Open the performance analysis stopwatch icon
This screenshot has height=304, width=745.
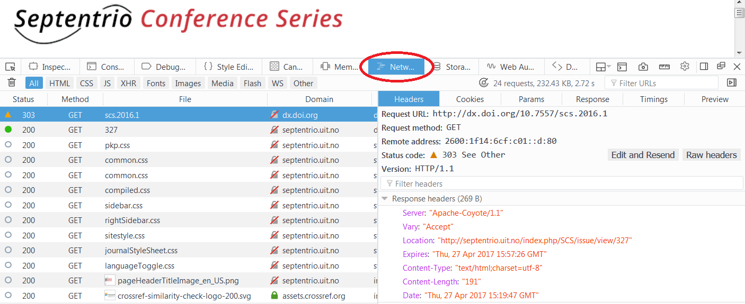pyautogui.click(x=483, y=83)
